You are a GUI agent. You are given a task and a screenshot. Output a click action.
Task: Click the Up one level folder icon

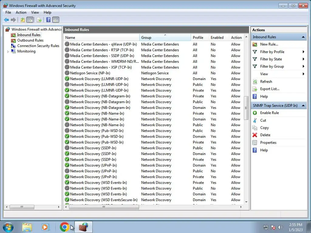click(x=22, y=20)
